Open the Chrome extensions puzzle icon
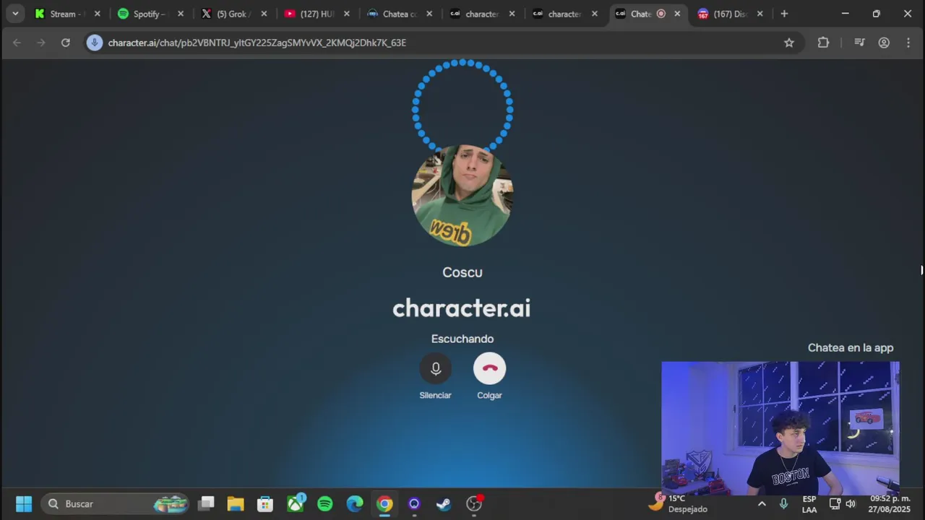Screen dimensions: 925x520 [x=823, y=43]
